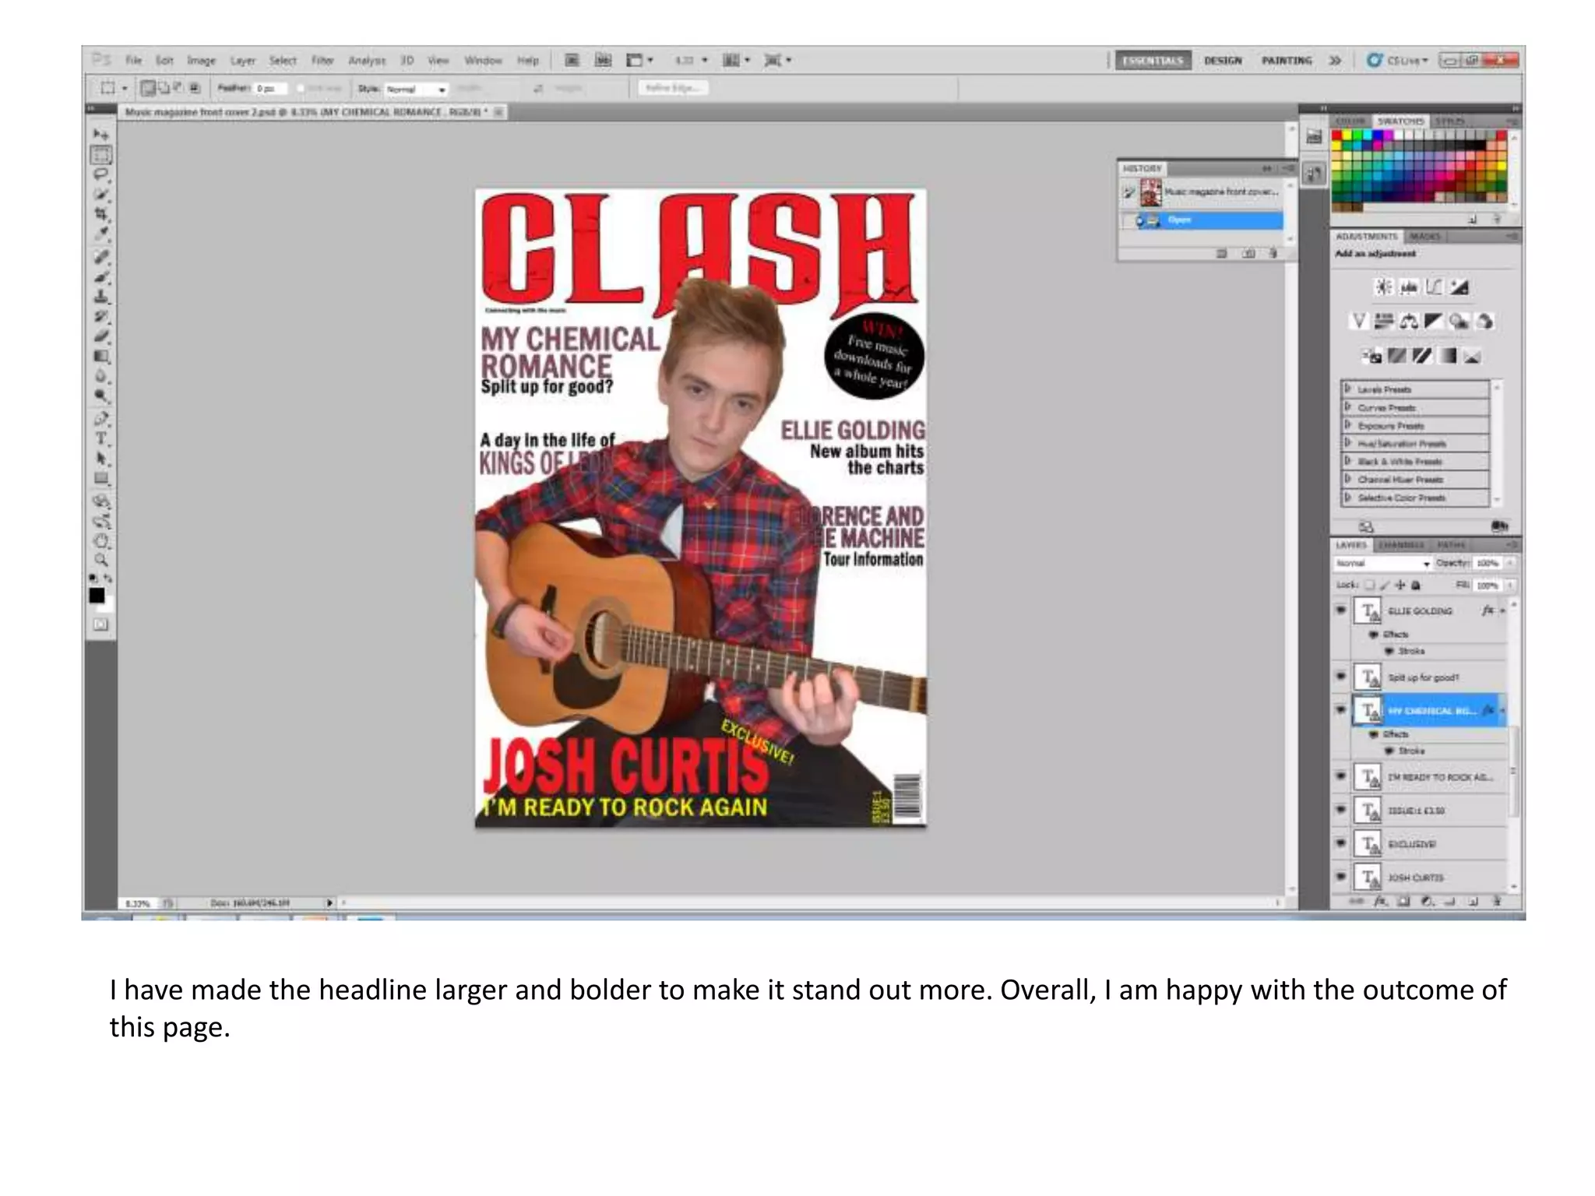
Task: Toggle lock all padlock icon
Action: tap(1416, 585)
